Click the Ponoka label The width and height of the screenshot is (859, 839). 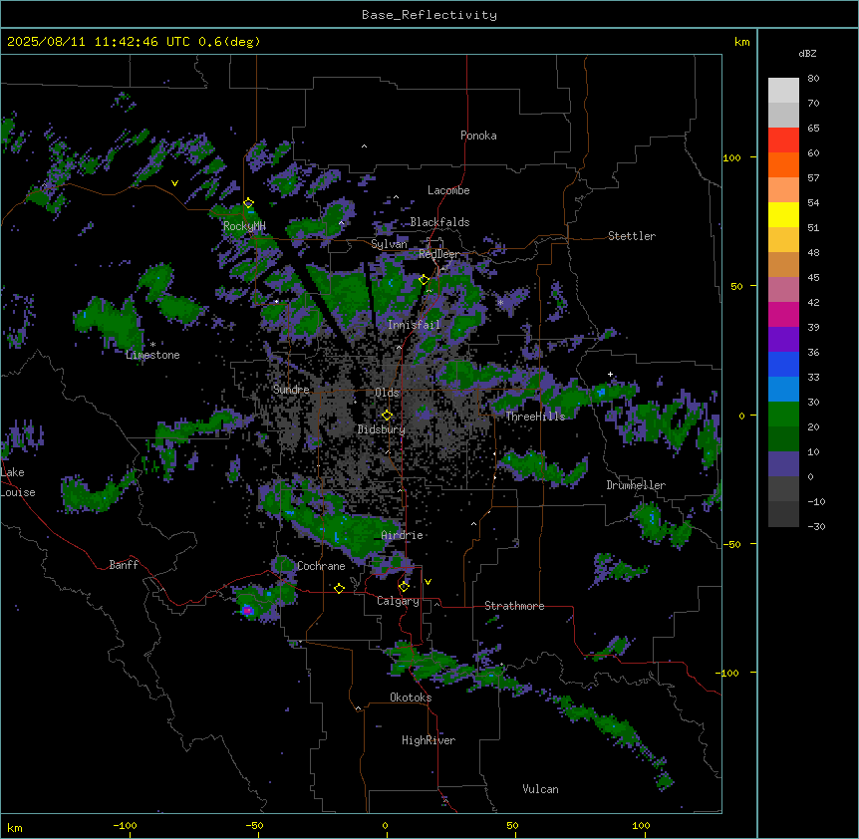[x=478, y=136]
